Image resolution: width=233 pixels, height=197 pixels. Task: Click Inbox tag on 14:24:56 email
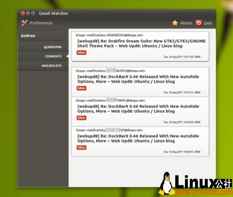(x=82, y=118)
